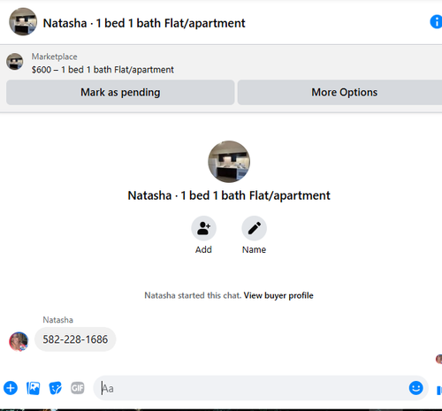This screenshot has width=442, height=411.
Task: Click the Name label under the pencil icon
Action: (x=254, y=250)
